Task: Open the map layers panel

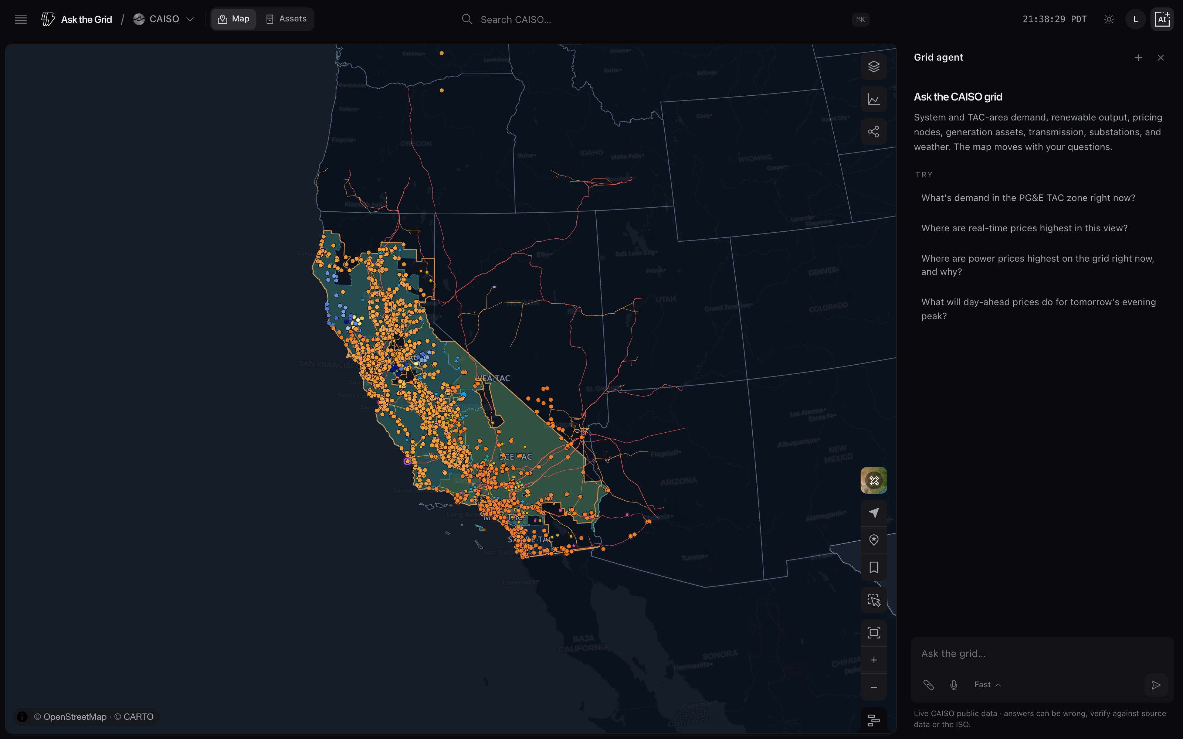Action: pos(874,67)
